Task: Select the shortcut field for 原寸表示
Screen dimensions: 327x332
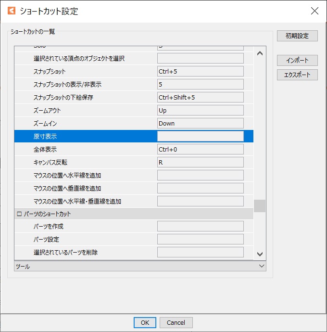Action: pos(200,136)
